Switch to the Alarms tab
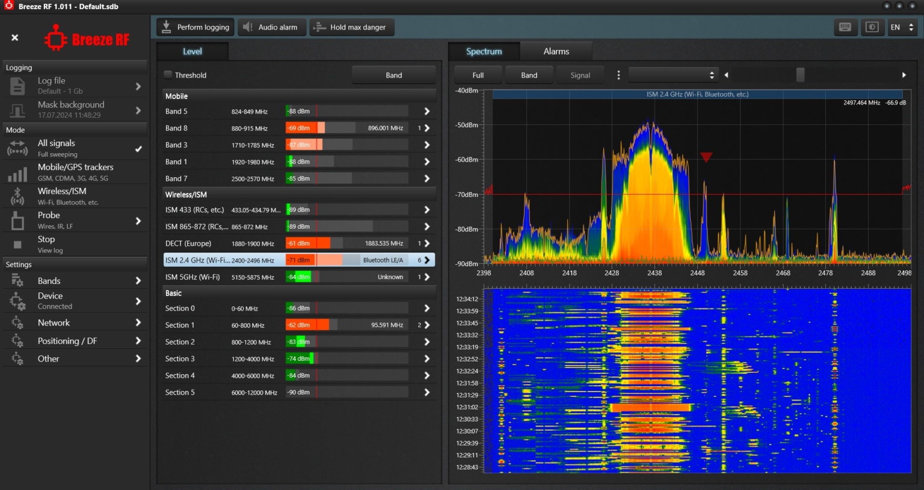924x490 pixels. pyautogui.click(x=556, y=52)
